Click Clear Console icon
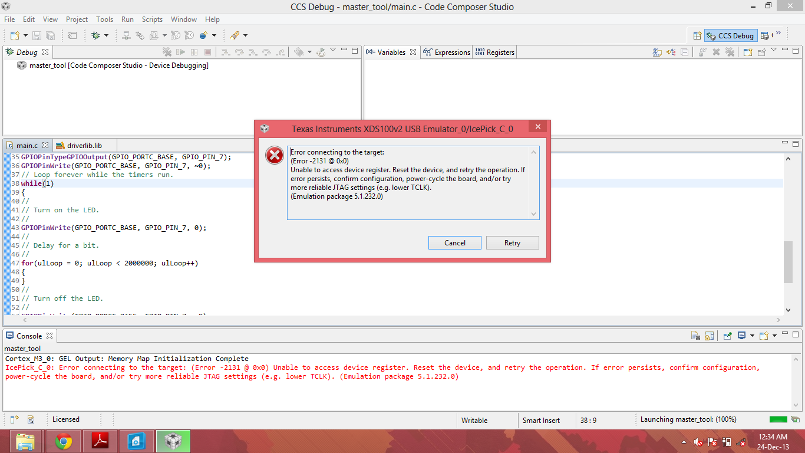This screenshot has width=805, height=453. coord(695,336)
